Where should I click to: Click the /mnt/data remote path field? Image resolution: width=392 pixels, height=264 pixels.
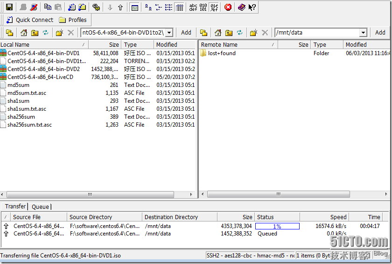pos(317,33)
